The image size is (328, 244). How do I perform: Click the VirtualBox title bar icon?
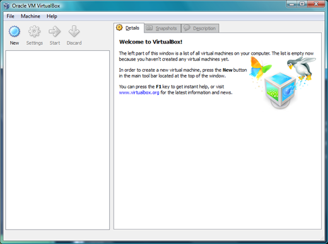coord(6,6)
